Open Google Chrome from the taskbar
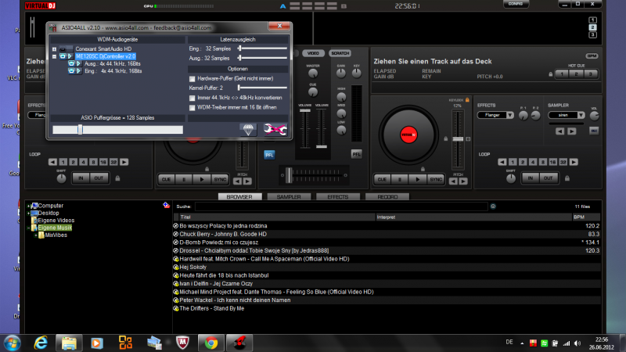The image size is (626, 352). point(210,342)
